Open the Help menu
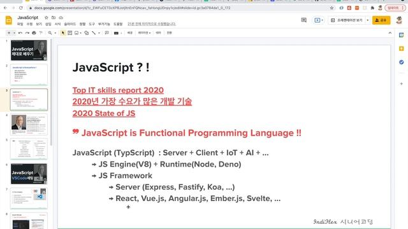 [118, 24]
